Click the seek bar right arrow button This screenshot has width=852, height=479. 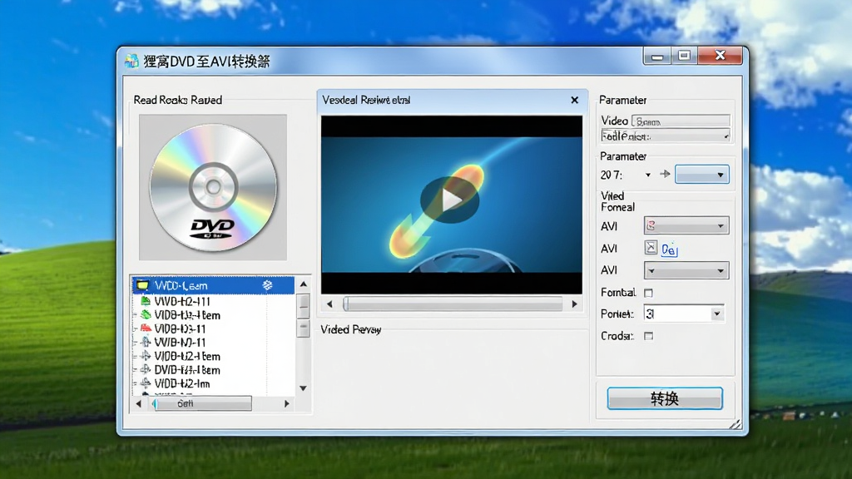pos(574,304)
